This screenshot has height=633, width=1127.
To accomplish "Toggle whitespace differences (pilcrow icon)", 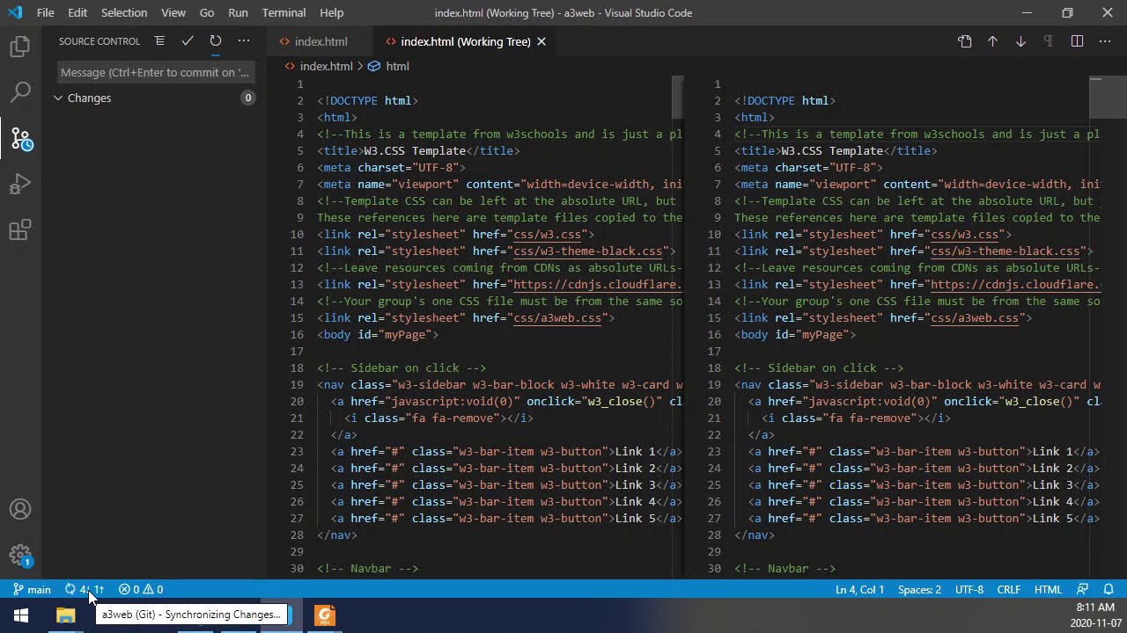I will [x=1049, y=41].
